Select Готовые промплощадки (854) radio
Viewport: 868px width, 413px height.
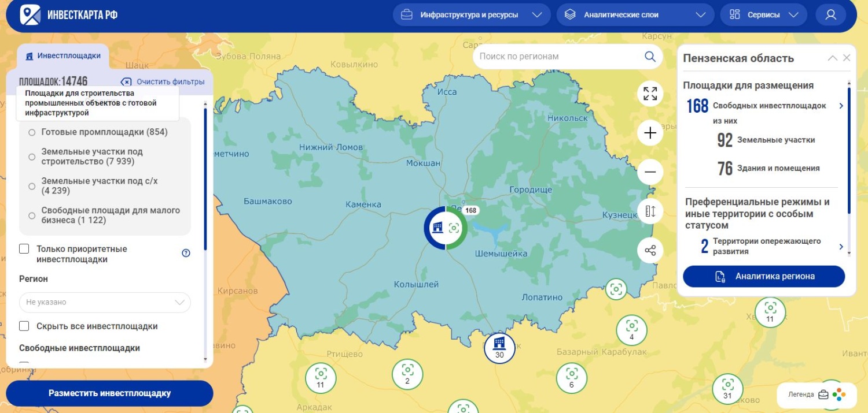[x=32, y=132]
